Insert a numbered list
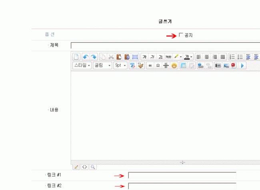The image size is (260, 190). point(232,57)
